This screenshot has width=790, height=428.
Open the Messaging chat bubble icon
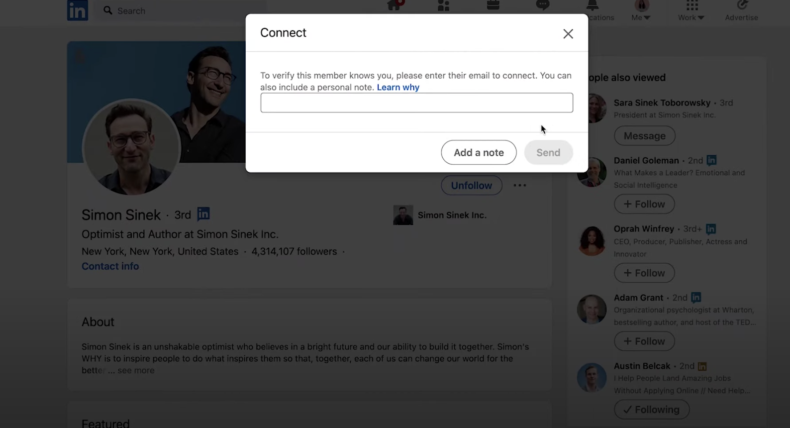(543, 5)
